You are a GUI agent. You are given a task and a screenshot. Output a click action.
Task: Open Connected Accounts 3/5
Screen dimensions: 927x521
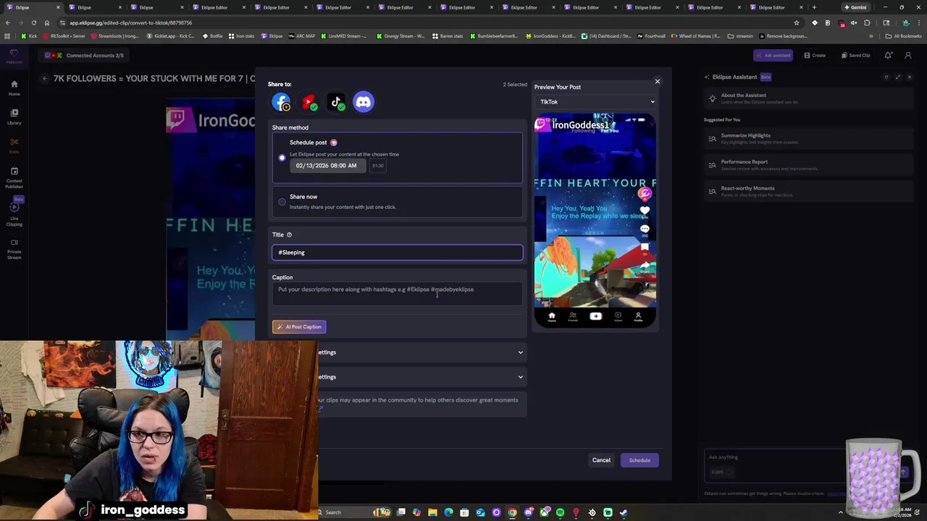(84, 56)
